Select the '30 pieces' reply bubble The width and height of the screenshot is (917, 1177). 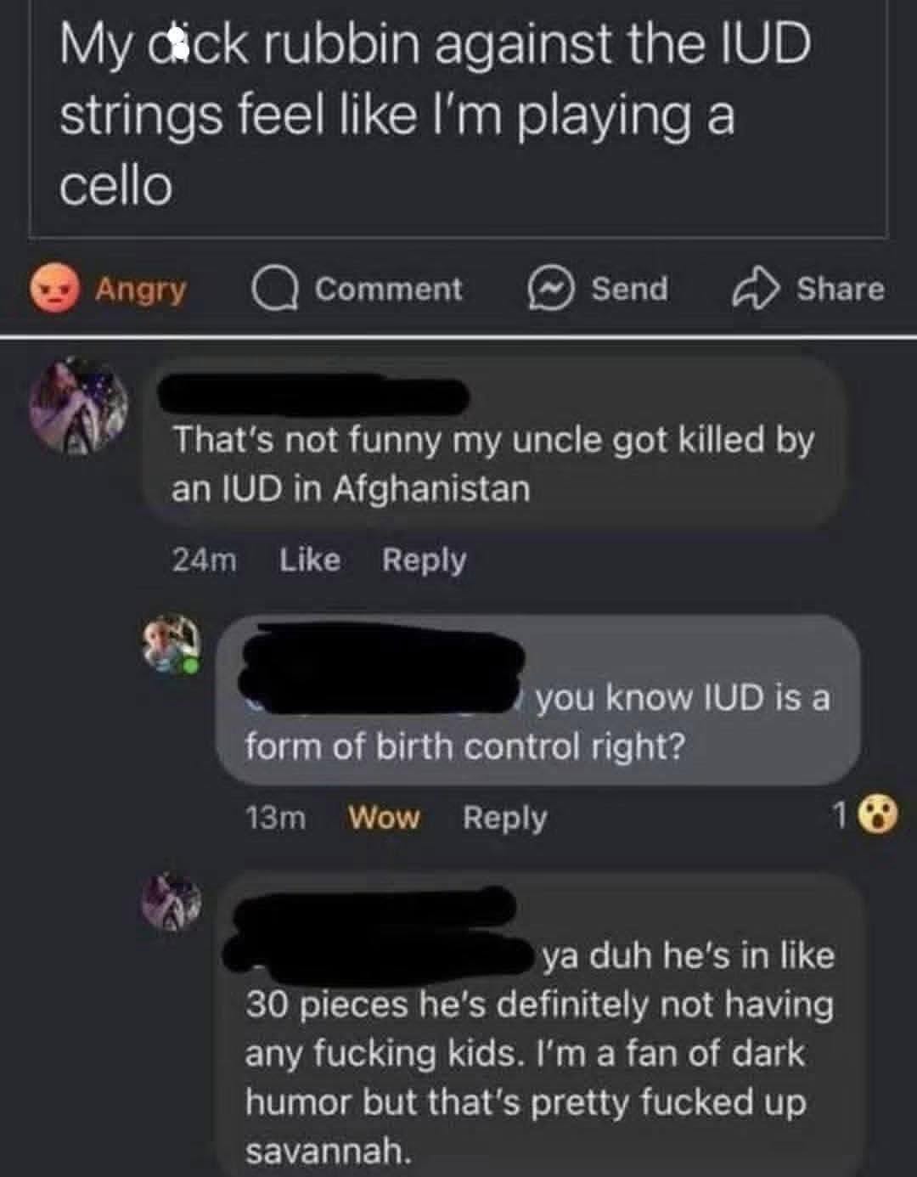[x=539, y=1025]
